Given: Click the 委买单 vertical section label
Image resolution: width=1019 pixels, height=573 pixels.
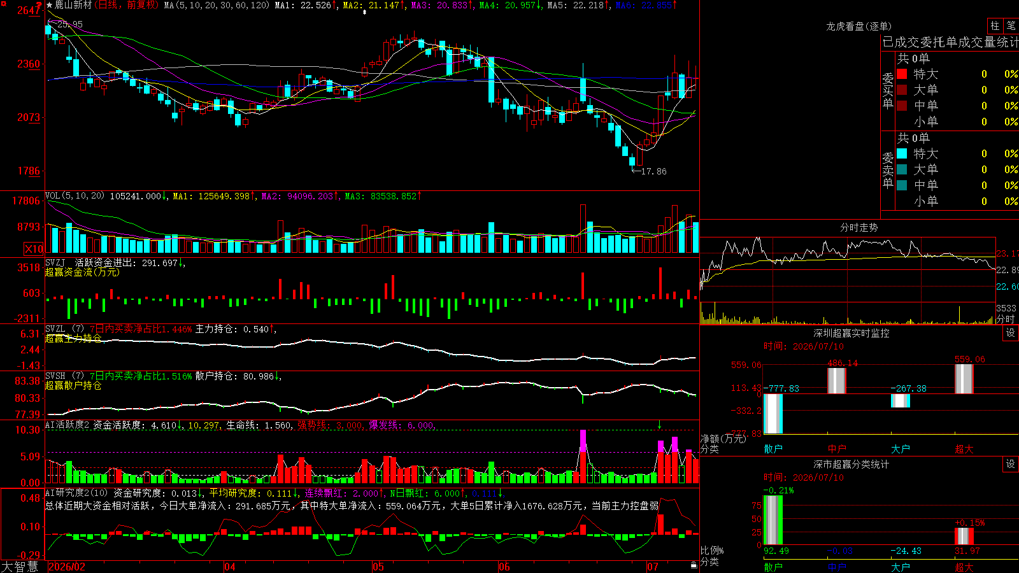Looking at the screenshot, I should [x=888, y=90].
